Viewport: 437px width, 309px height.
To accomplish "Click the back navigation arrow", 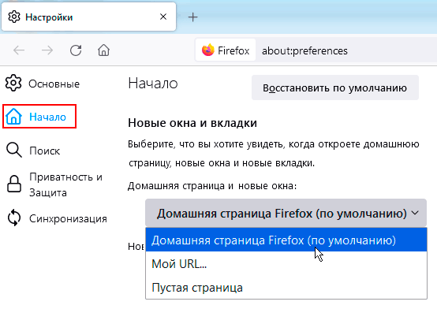I will (19, 50).
